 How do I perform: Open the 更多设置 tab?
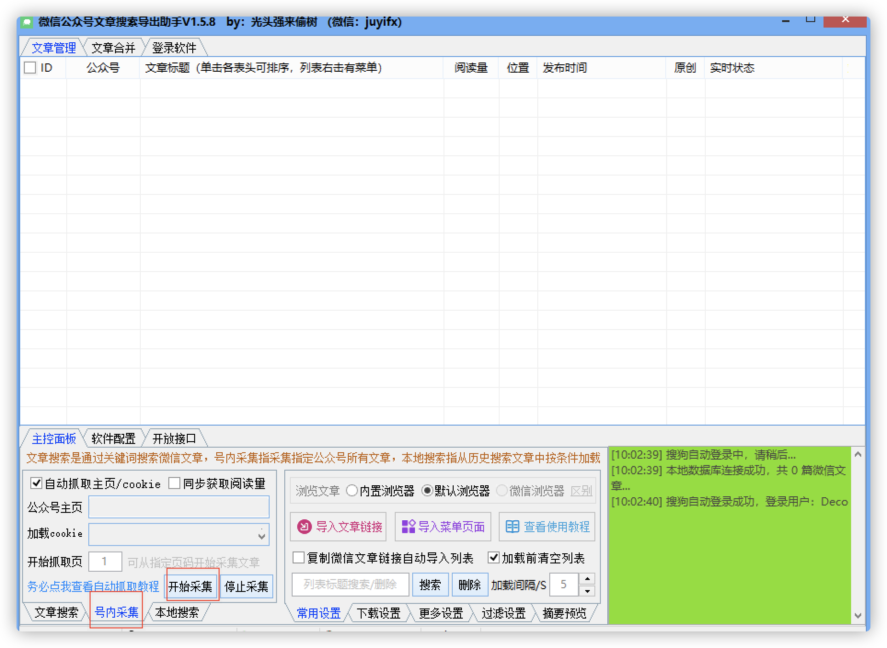tap(441, 613)
